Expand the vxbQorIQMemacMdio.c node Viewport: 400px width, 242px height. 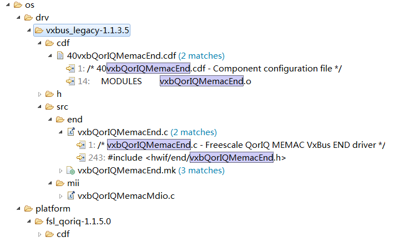60,196
